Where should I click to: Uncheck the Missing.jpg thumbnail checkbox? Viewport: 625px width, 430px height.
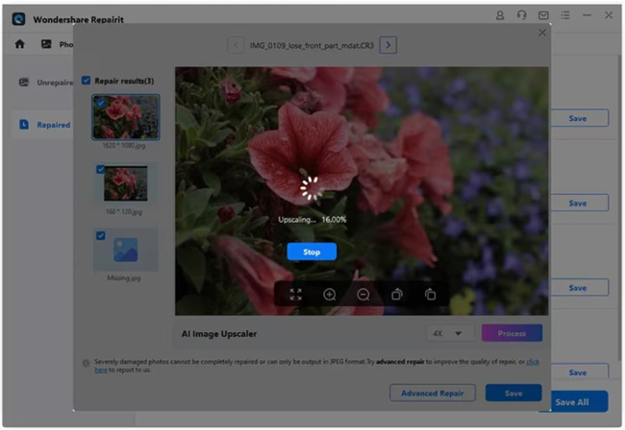pyautogui.click(x=101, y=235)
